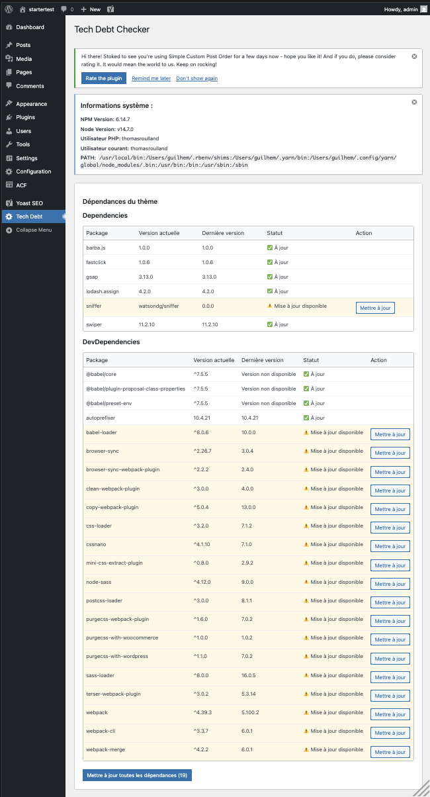Open the Configuration menu
Viewport: 430px width, 797px height.
(x=32, y=171)
